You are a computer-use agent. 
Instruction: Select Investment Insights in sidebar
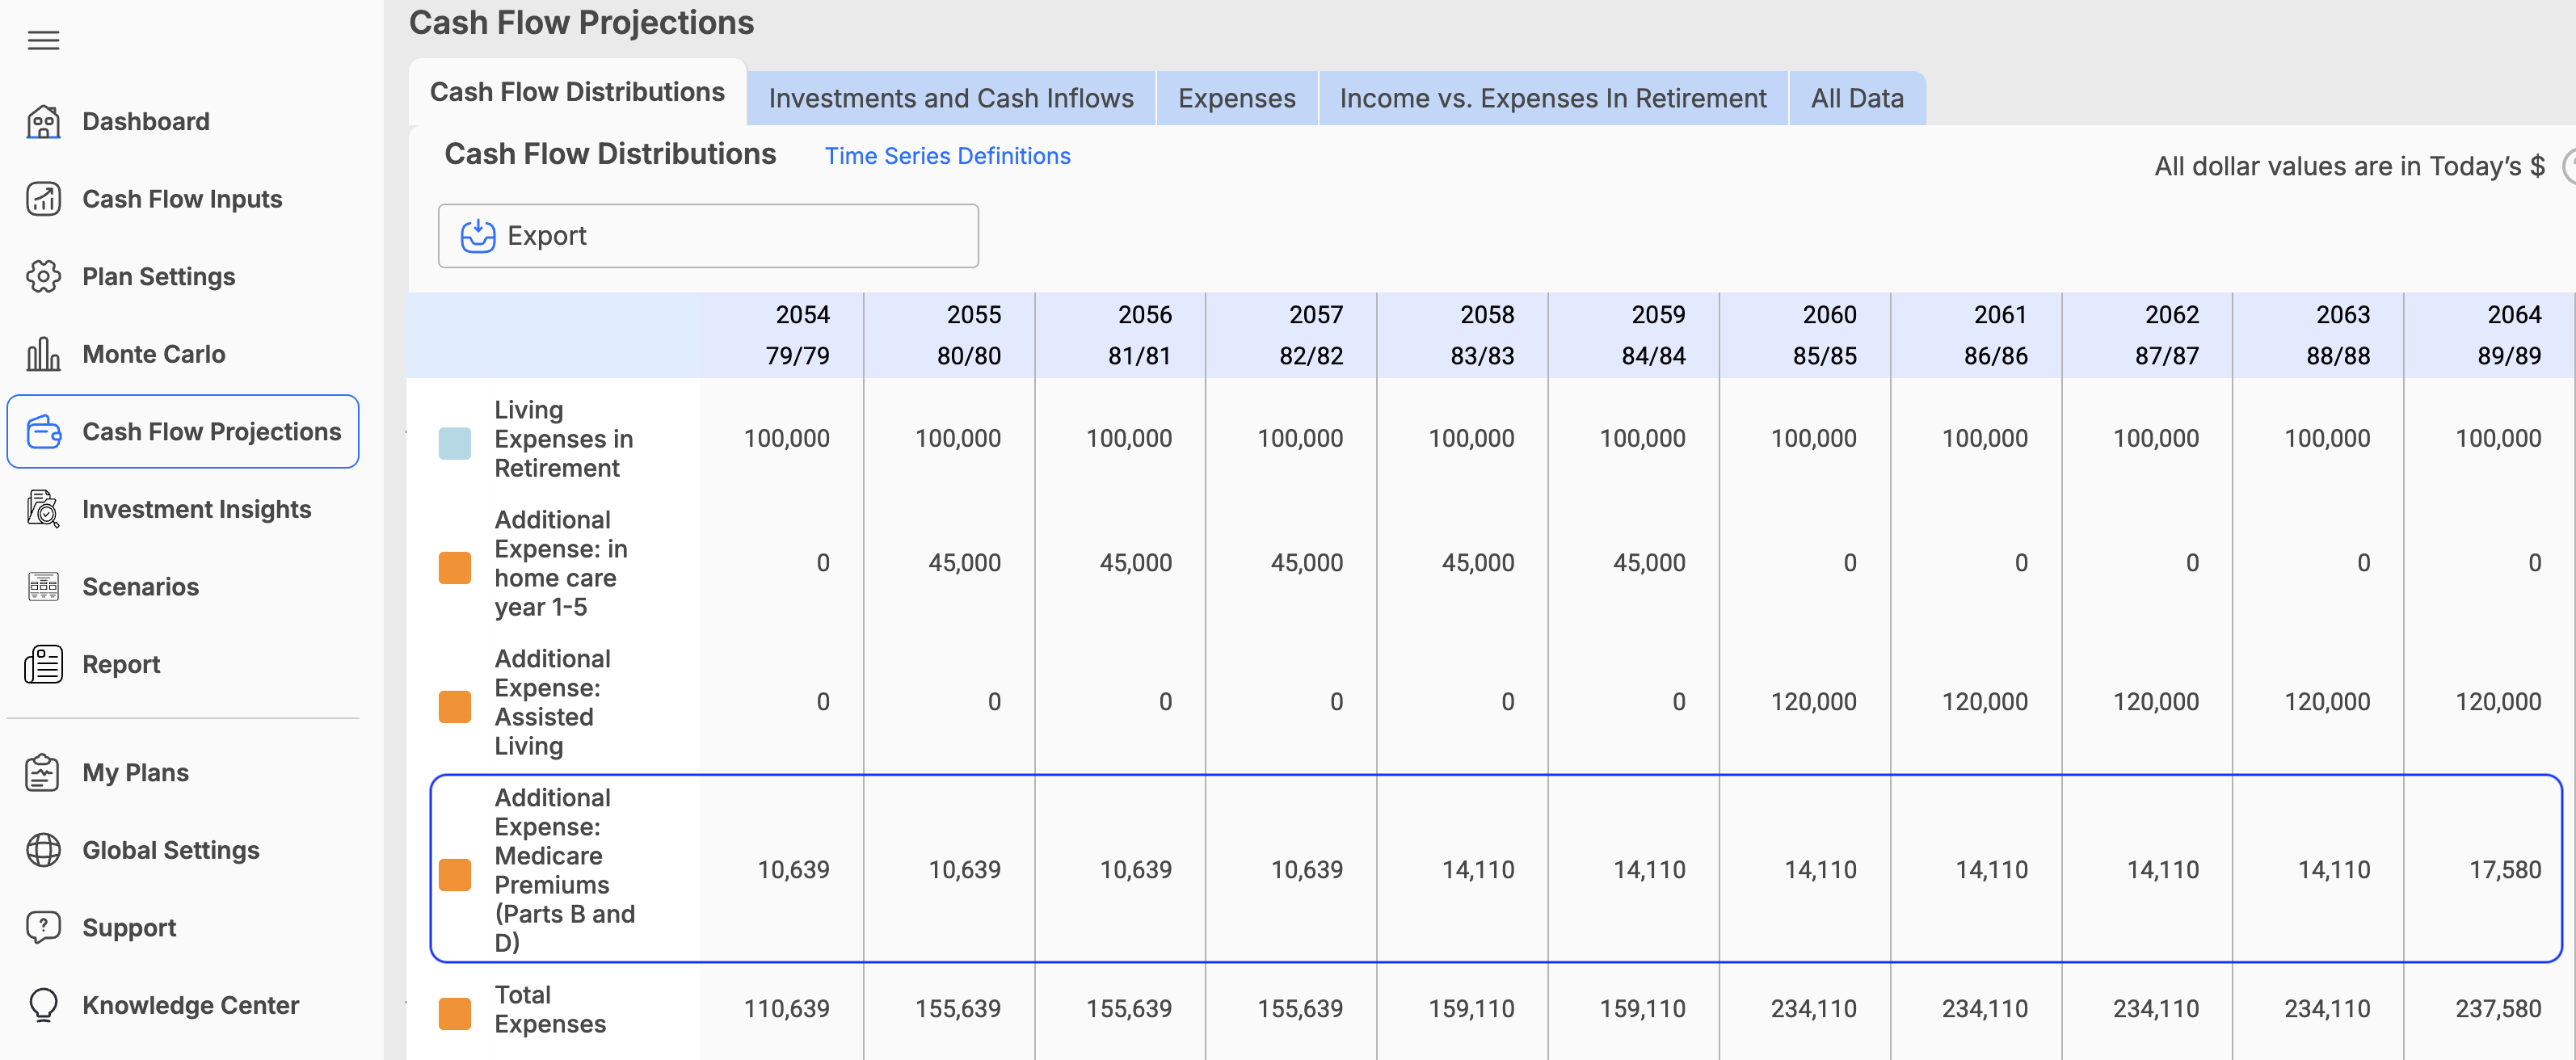coord(197,509)
